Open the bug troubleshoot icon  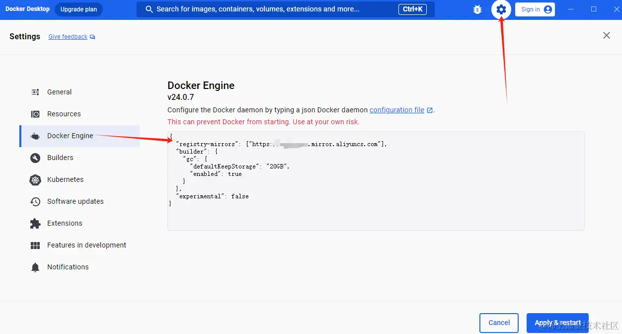pyautogui.click(x=477, y=9)
